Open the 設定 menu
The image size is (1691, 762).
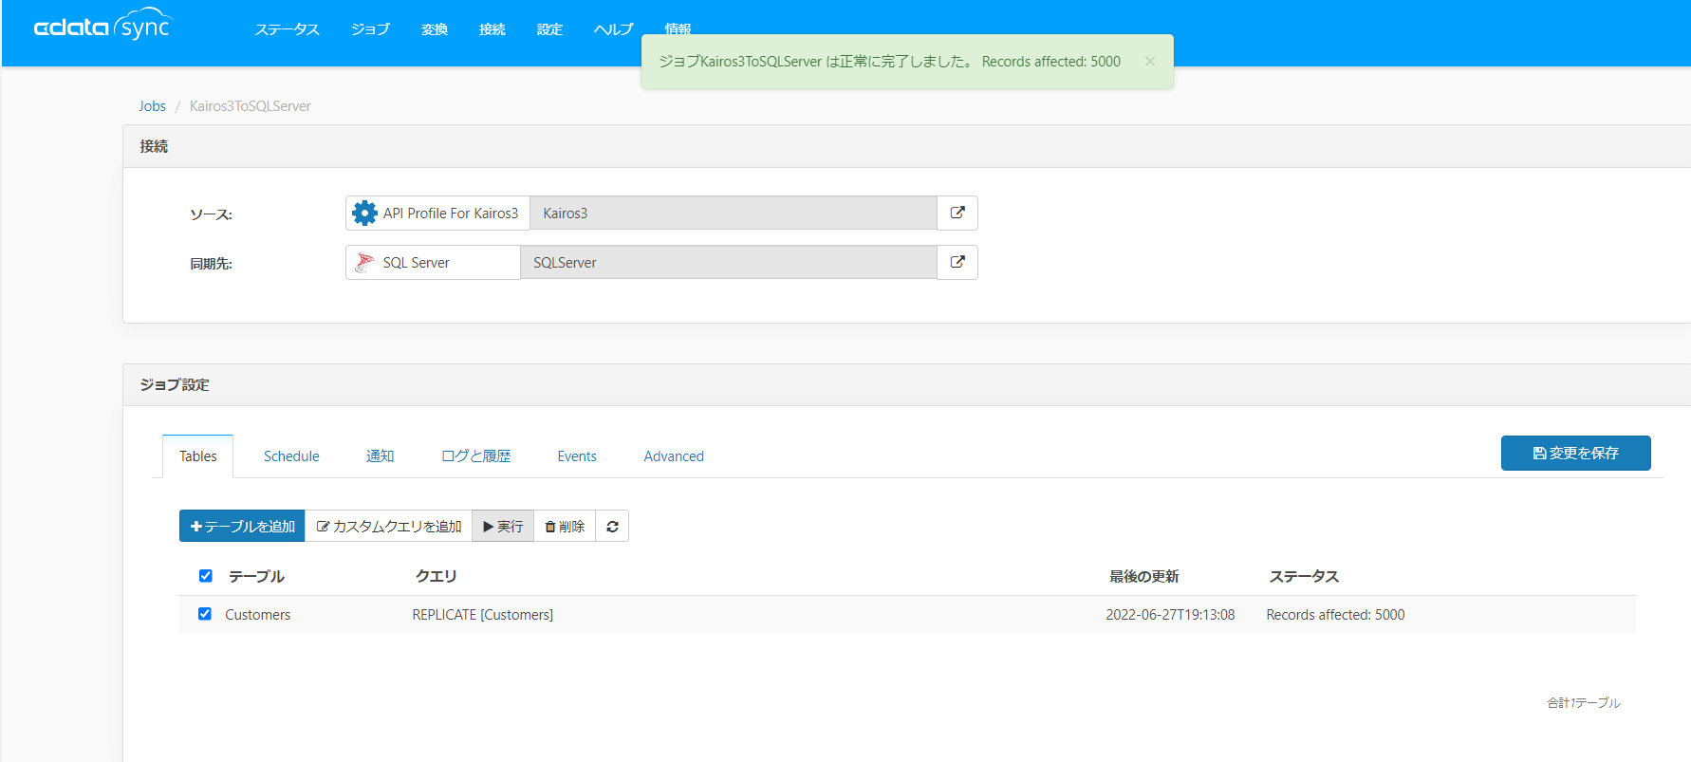coord(549,29)
